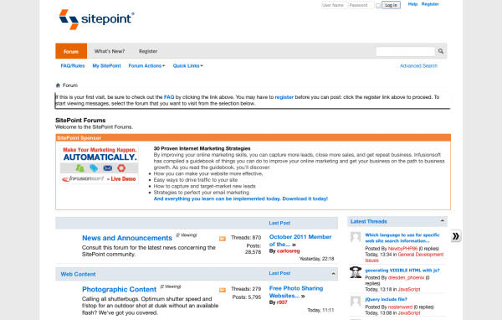Screen dimensions: 502x320
Task: Select the Forum tab
Action: click(71, 51)
